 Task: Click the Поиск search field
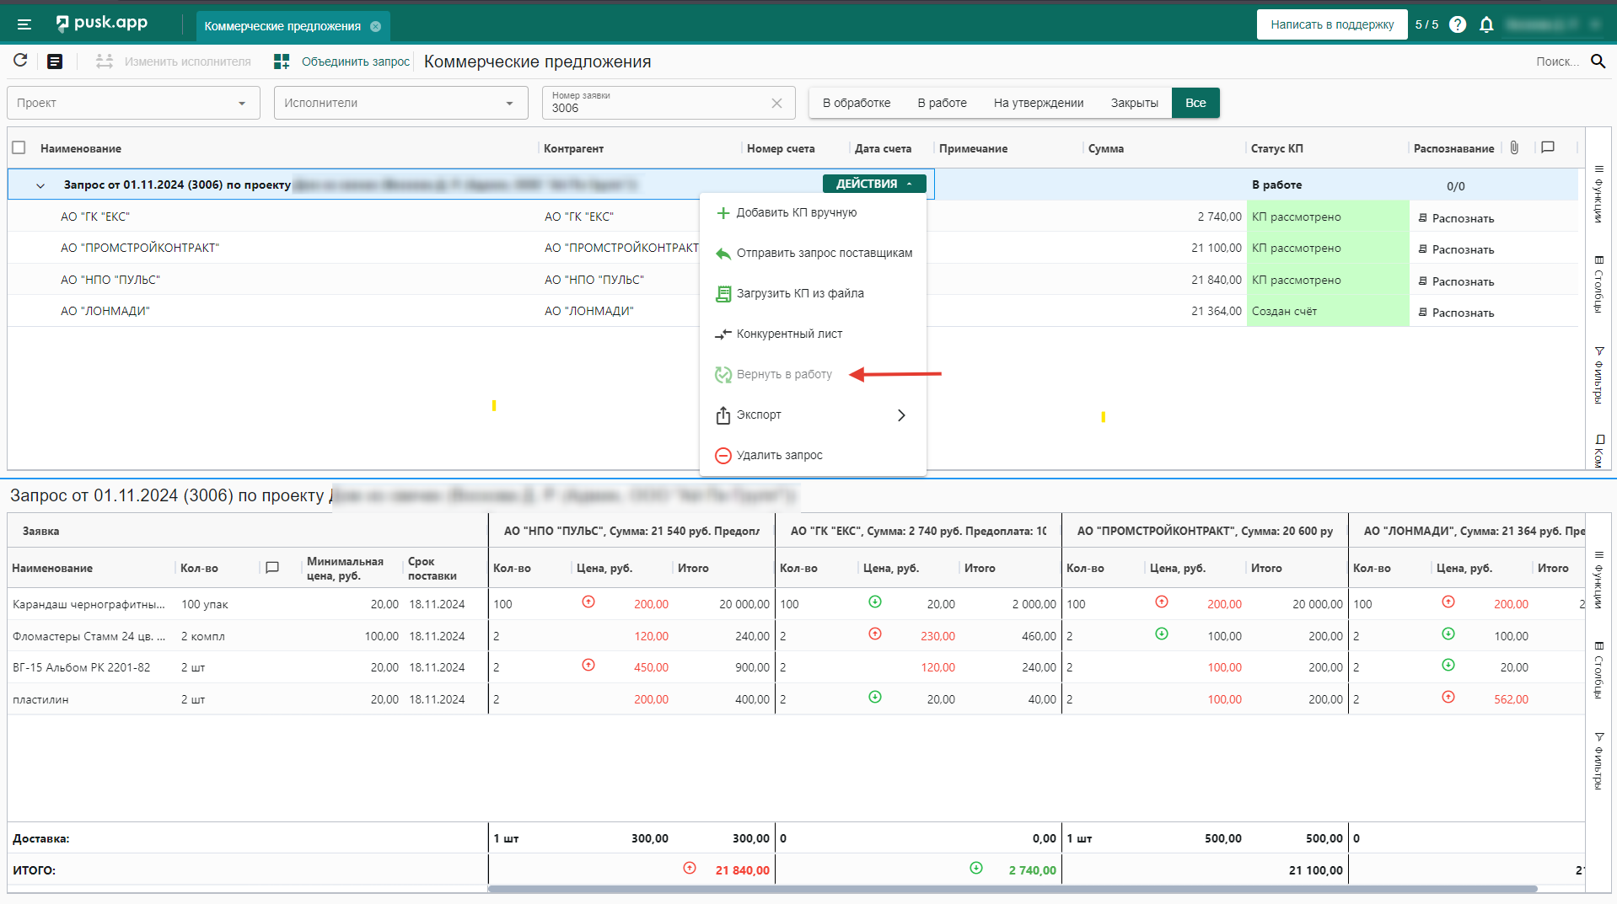click(x=1556, y=62)
